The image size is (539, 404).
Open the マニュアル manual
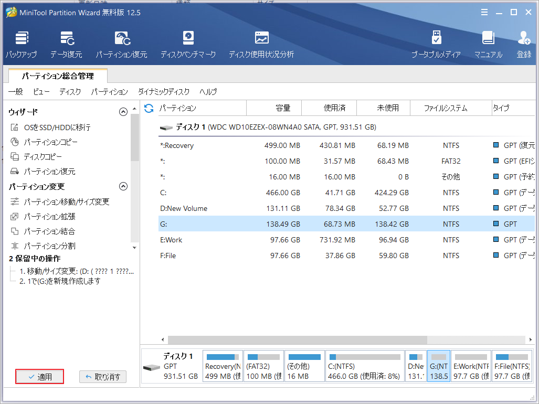(488, 44)
